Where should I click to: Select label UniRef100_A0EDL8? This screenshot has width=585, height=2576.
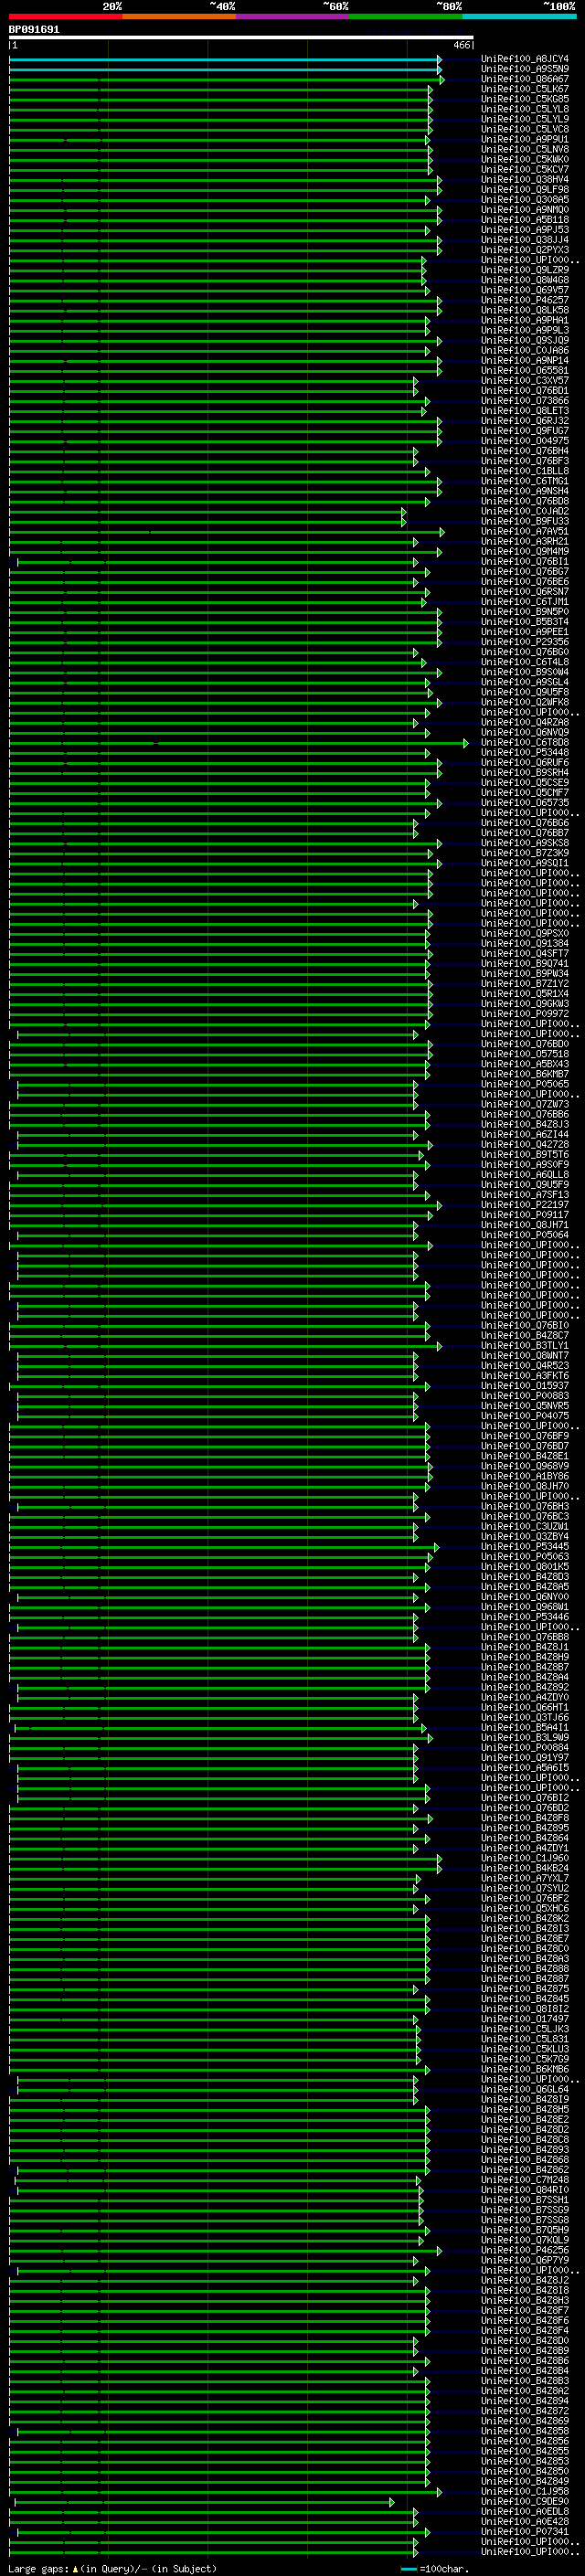click(x=525, y=2513)
